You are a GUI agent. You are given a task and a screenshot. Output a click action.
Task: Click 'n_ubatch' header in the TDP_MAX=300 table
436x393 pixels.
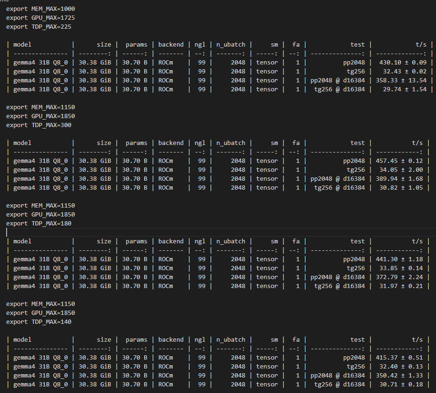pos(231,143)
